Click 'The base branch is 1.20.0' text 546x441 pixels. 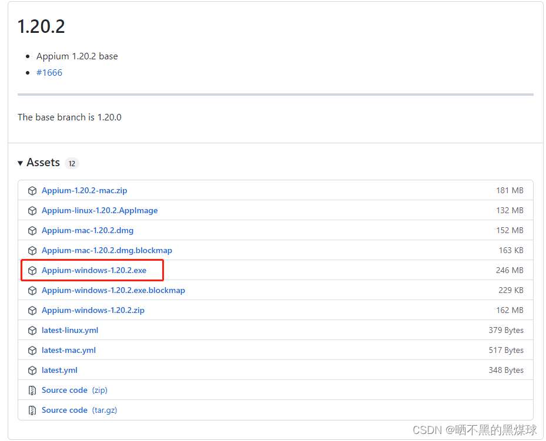pyautogui.click(x=69, y=117)
